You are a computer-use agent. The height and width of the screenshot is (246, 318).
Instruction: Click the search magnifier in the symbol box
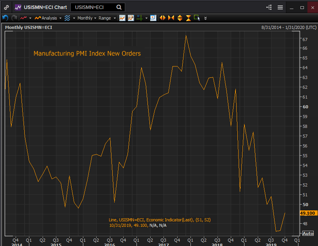(119, 7)
